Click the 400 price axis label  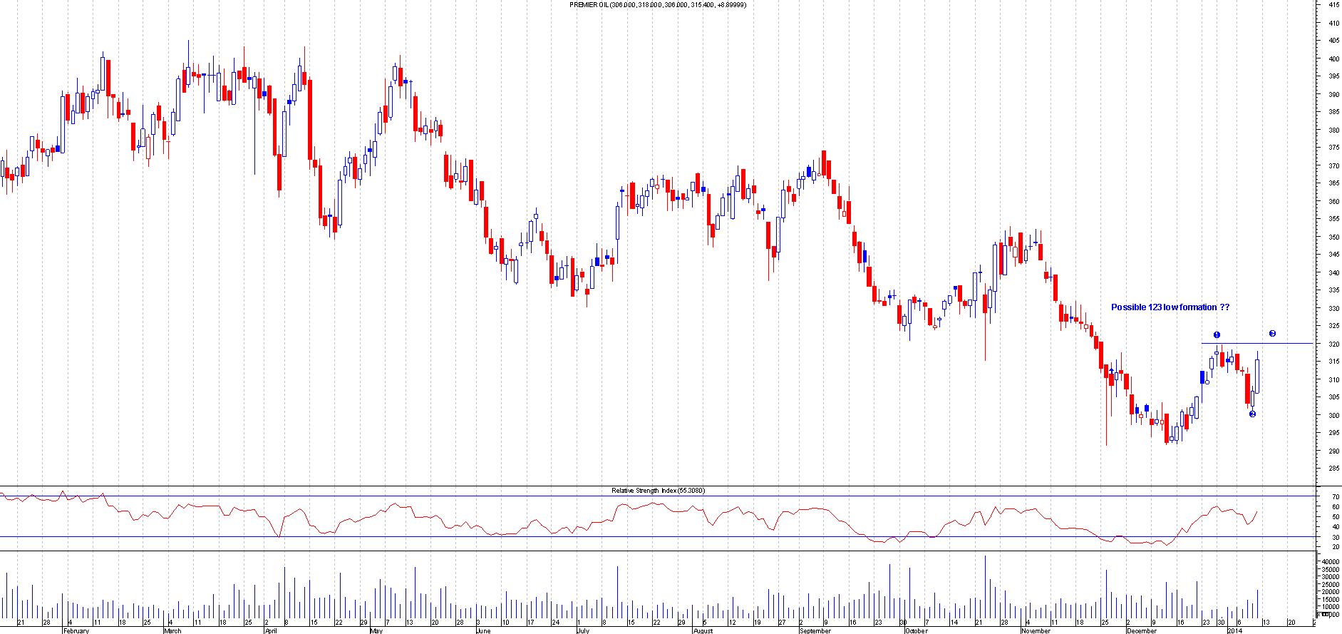1333,58
